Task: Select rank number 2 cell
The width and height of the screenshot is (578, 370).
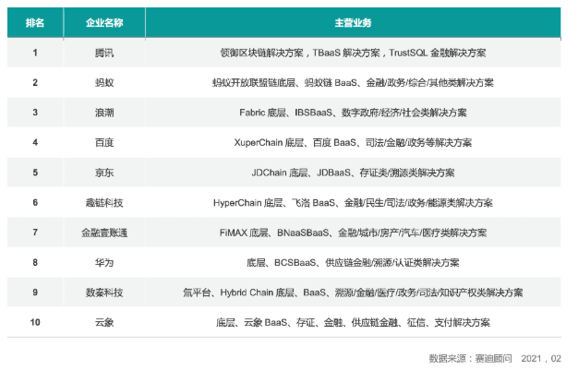Action: 35,82
